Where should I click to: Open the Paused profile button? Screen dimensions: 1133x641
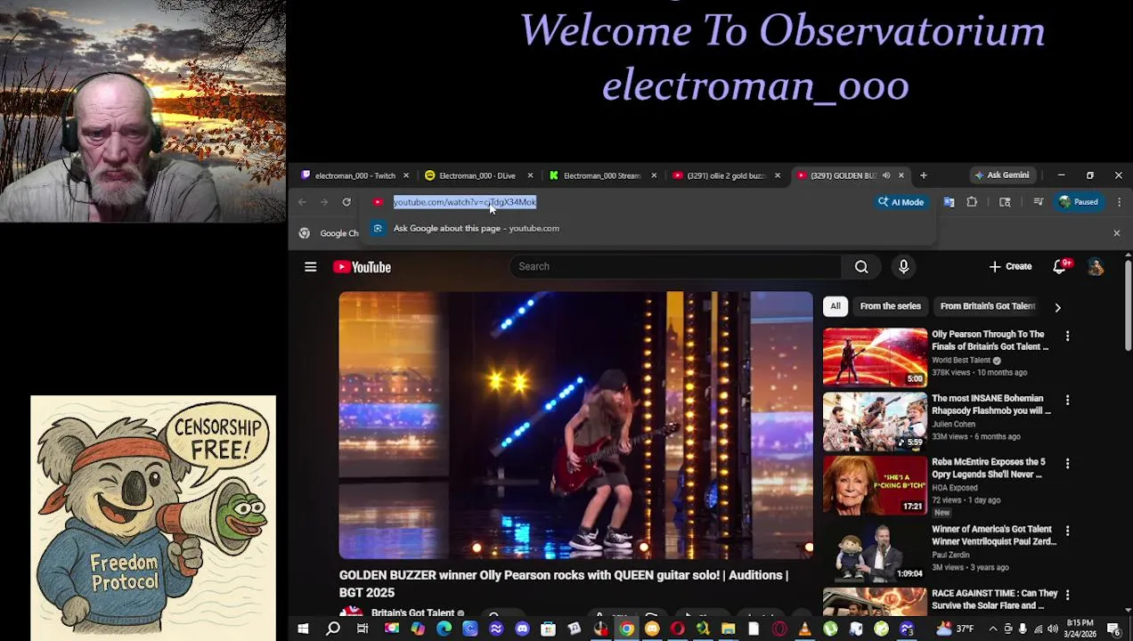click(x=1078, y=202)
